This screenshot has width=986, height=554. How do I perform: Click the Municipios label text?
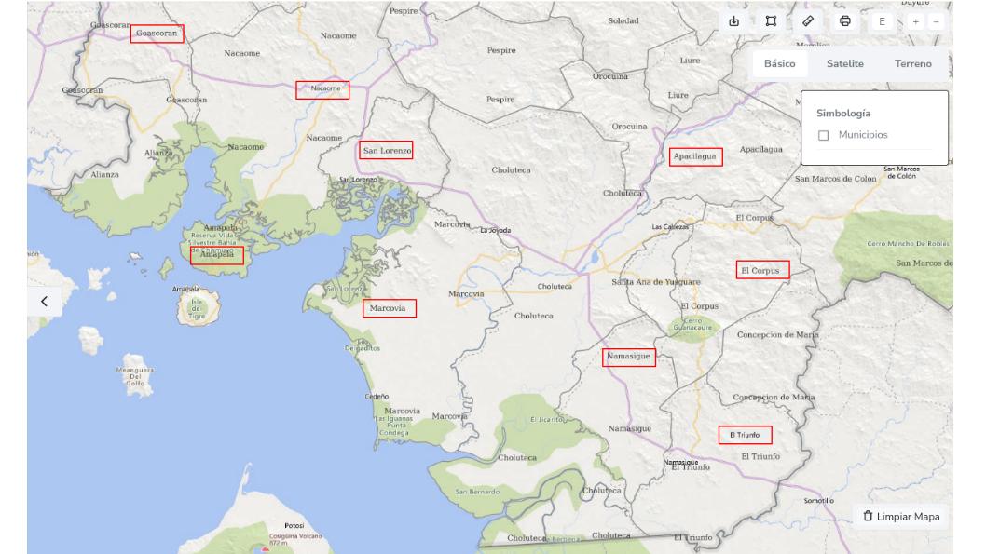[863, 135]
